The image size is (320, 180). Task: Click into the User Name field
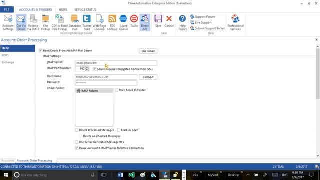coord(106,77)
